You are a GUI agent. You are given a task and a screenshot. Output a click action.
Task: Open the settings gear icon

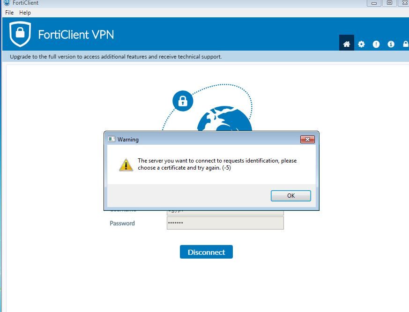361,44
